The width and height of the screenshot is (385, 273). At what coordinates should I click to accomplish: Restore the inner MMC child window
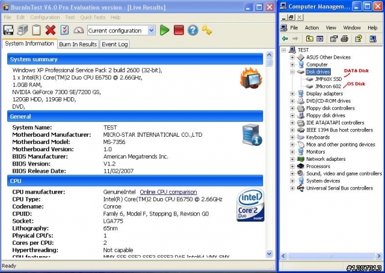(291, 17)
